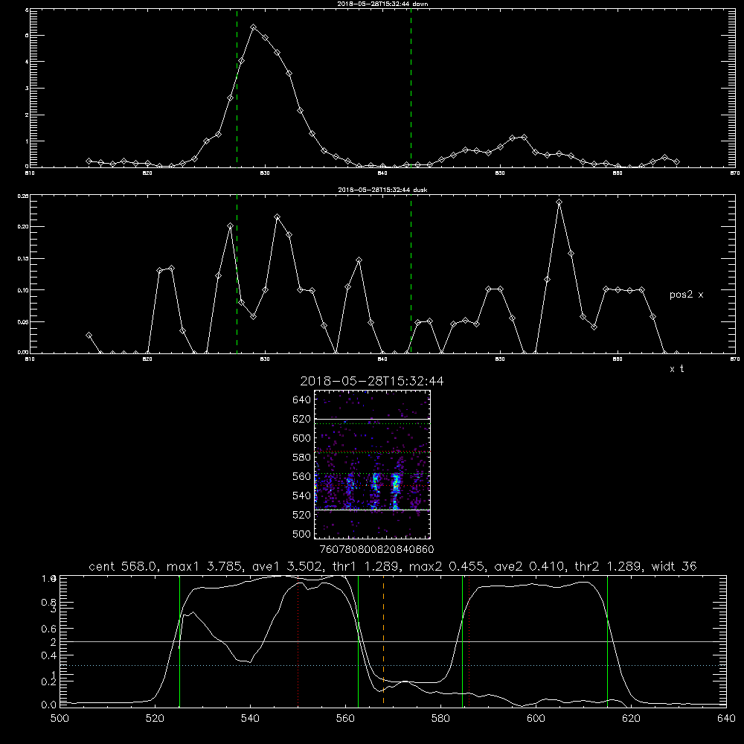This screenshot has width=744, height=744.
Task: Click the 640 label on spectrogram y-axis
Action: (302, 400)
